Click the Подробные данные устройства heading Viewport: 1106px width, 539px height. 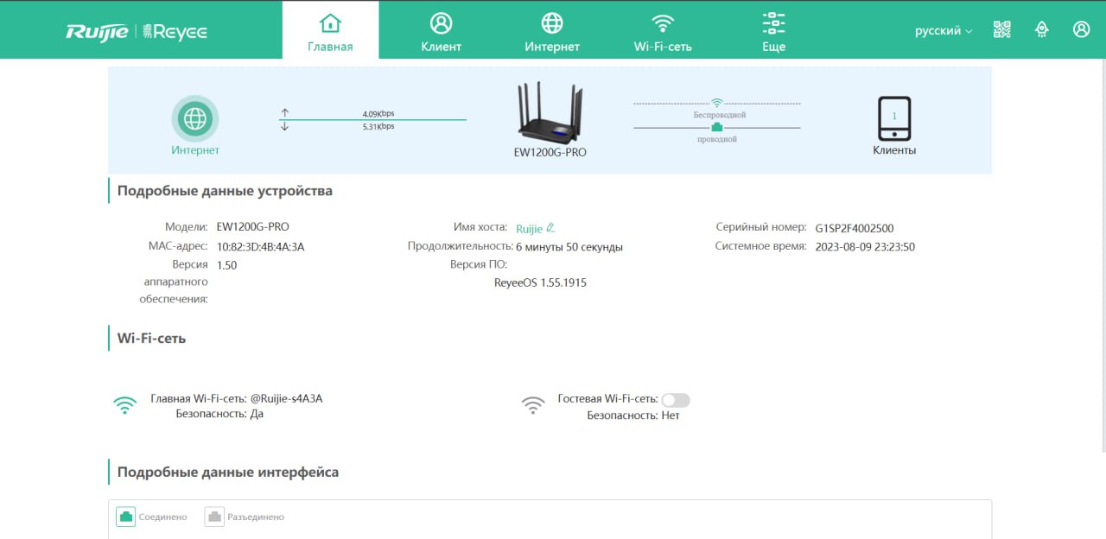tap(225, 191)
